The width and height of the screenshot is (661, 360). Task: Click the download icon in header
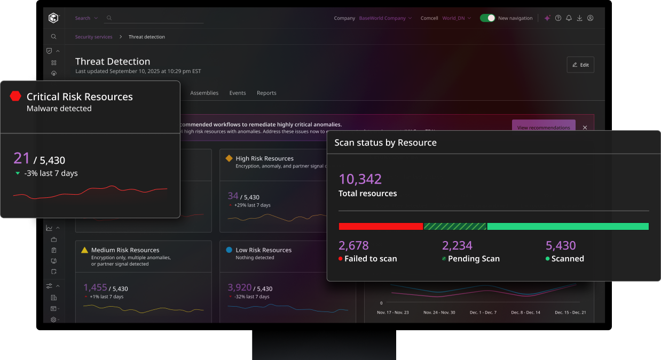[x=579, y=18]
